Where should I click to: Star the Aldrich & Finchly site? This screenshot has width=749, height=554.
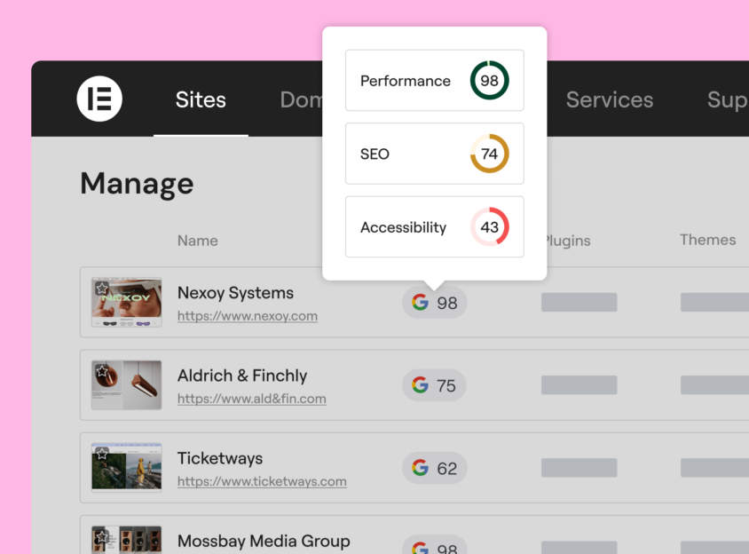coord(102,371)
